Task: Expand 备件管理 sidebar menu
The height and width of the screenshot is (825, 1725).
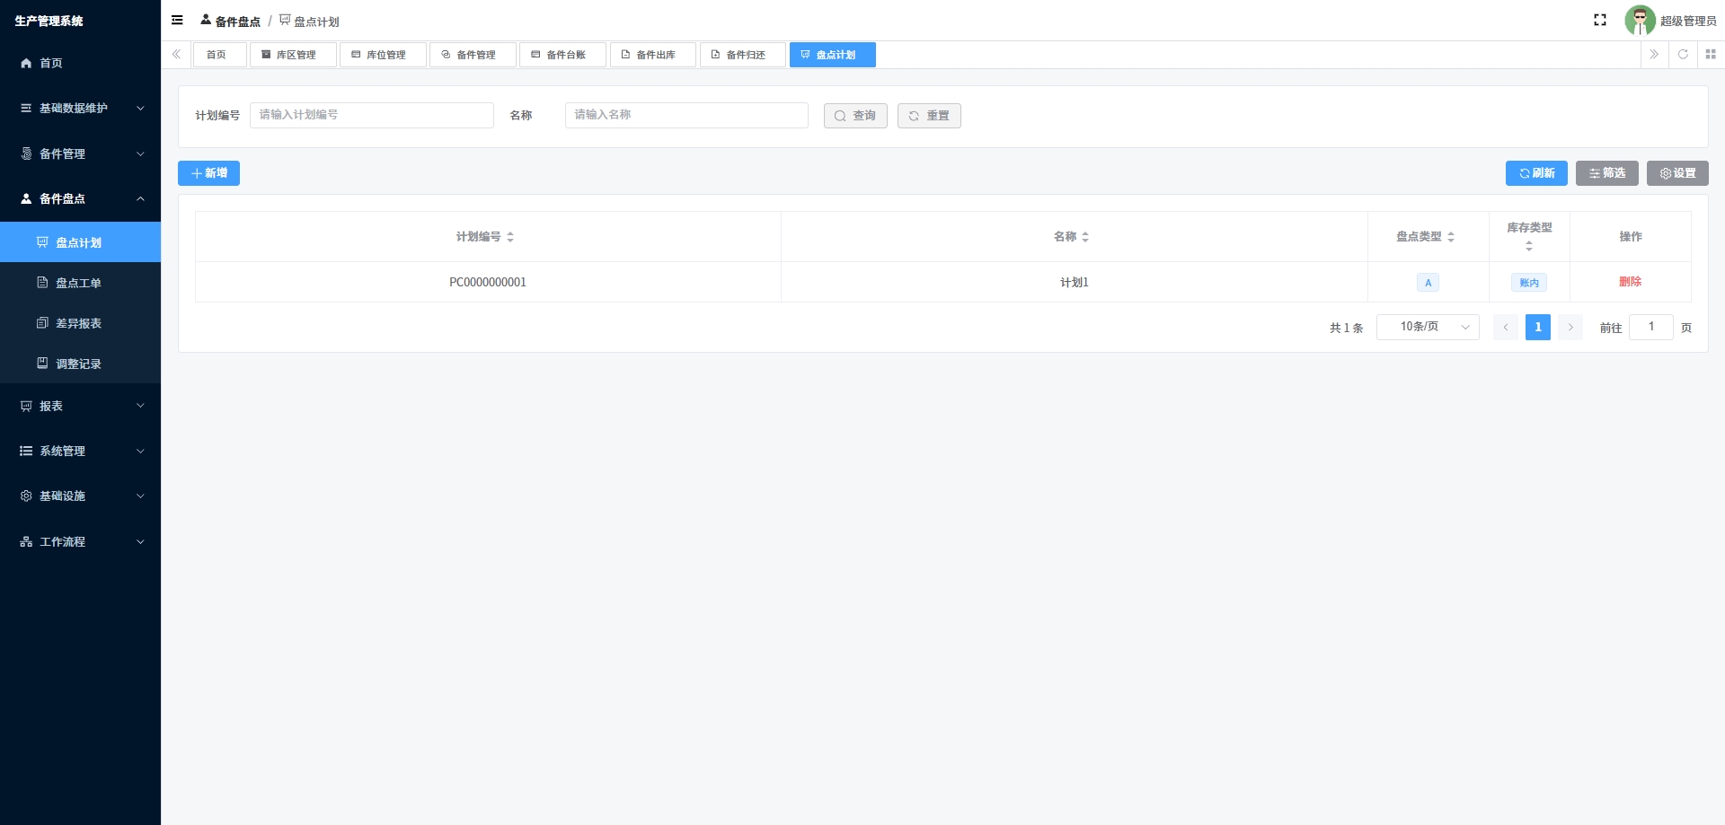Action: click(x=80, y=154)
